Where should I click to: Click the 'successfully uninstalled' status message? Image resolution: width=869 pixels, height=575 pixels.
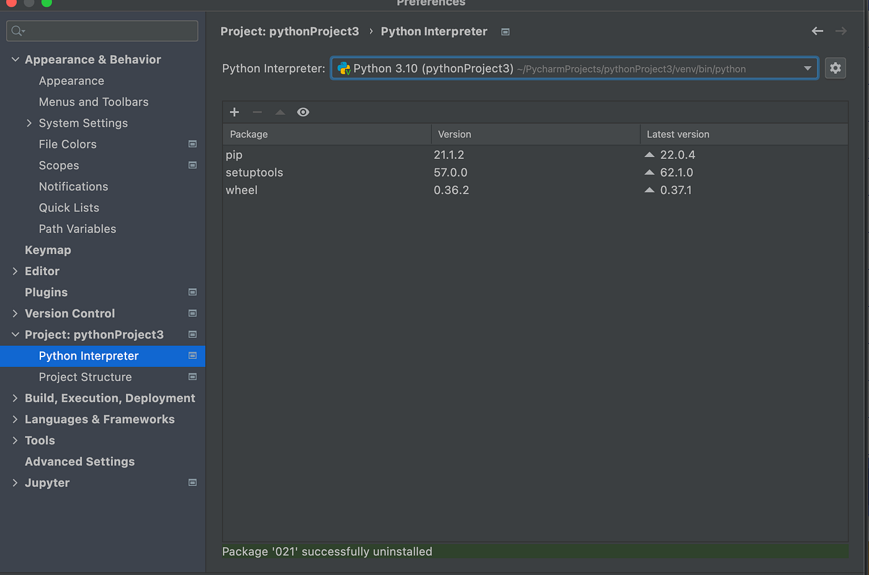(x=327, y=551)
